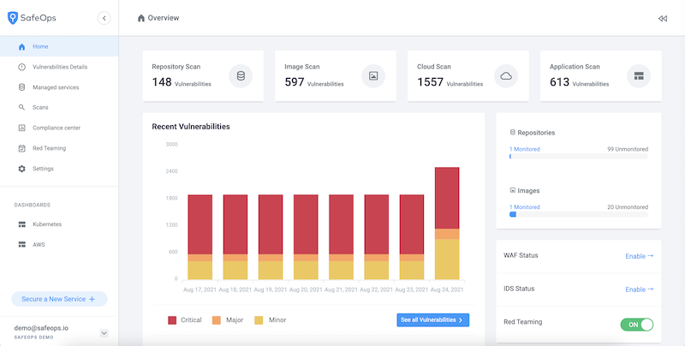The width and height of the screenshot is (685, 346).
Task: Go to Compliance center menu item
Action: [56, 128]
